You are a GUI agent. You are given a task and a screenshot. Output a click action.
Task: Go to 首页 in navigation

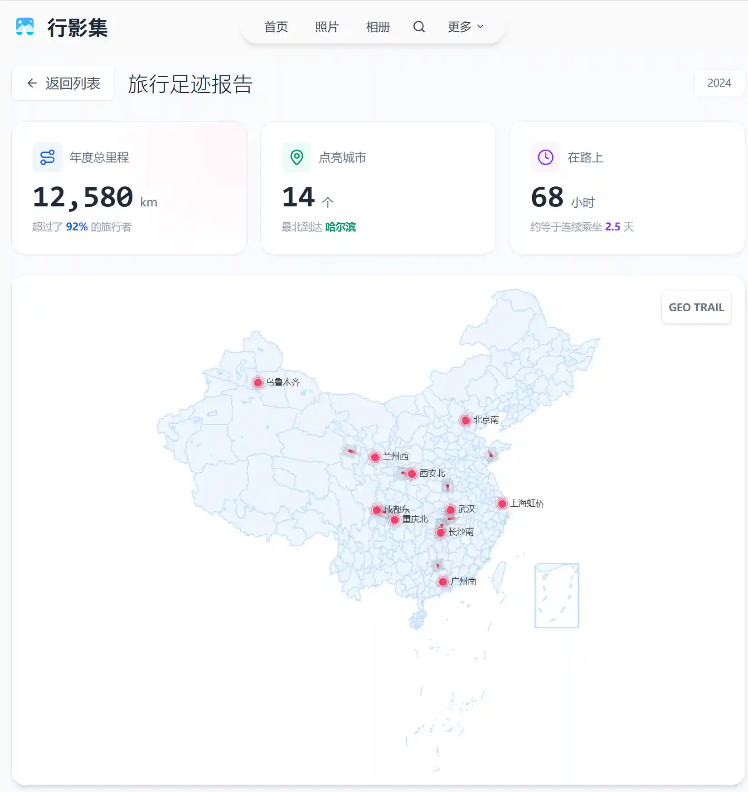pos(276,27)
